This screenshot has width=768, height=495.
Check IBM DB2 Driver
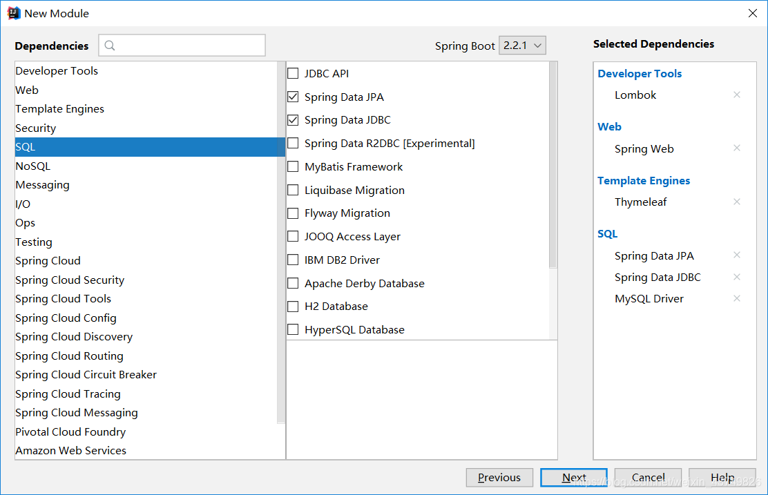click(x=293, y=260)
